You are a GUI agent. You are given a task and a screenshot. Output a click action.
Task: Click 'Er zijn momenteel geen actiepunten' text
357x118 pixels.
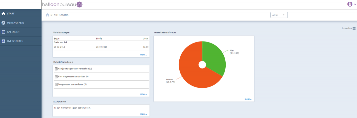[72, 108]
